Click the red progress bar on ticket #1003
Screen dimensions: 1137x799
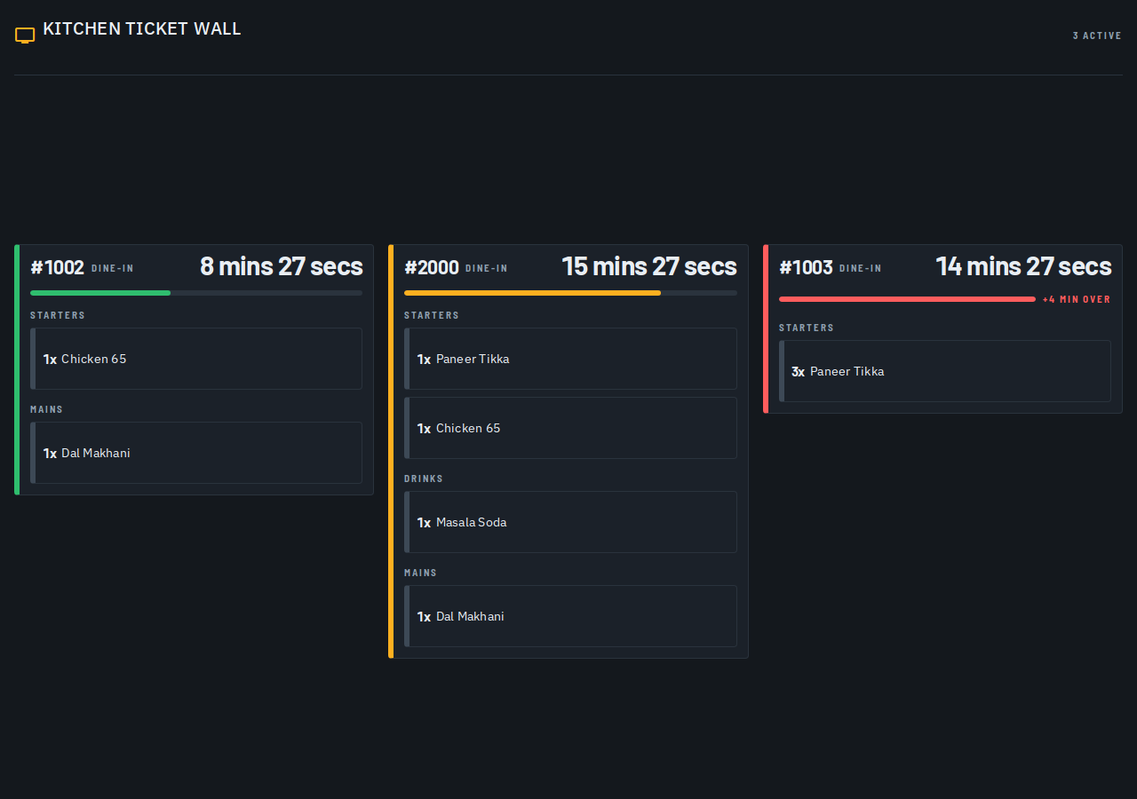(907, 299)
